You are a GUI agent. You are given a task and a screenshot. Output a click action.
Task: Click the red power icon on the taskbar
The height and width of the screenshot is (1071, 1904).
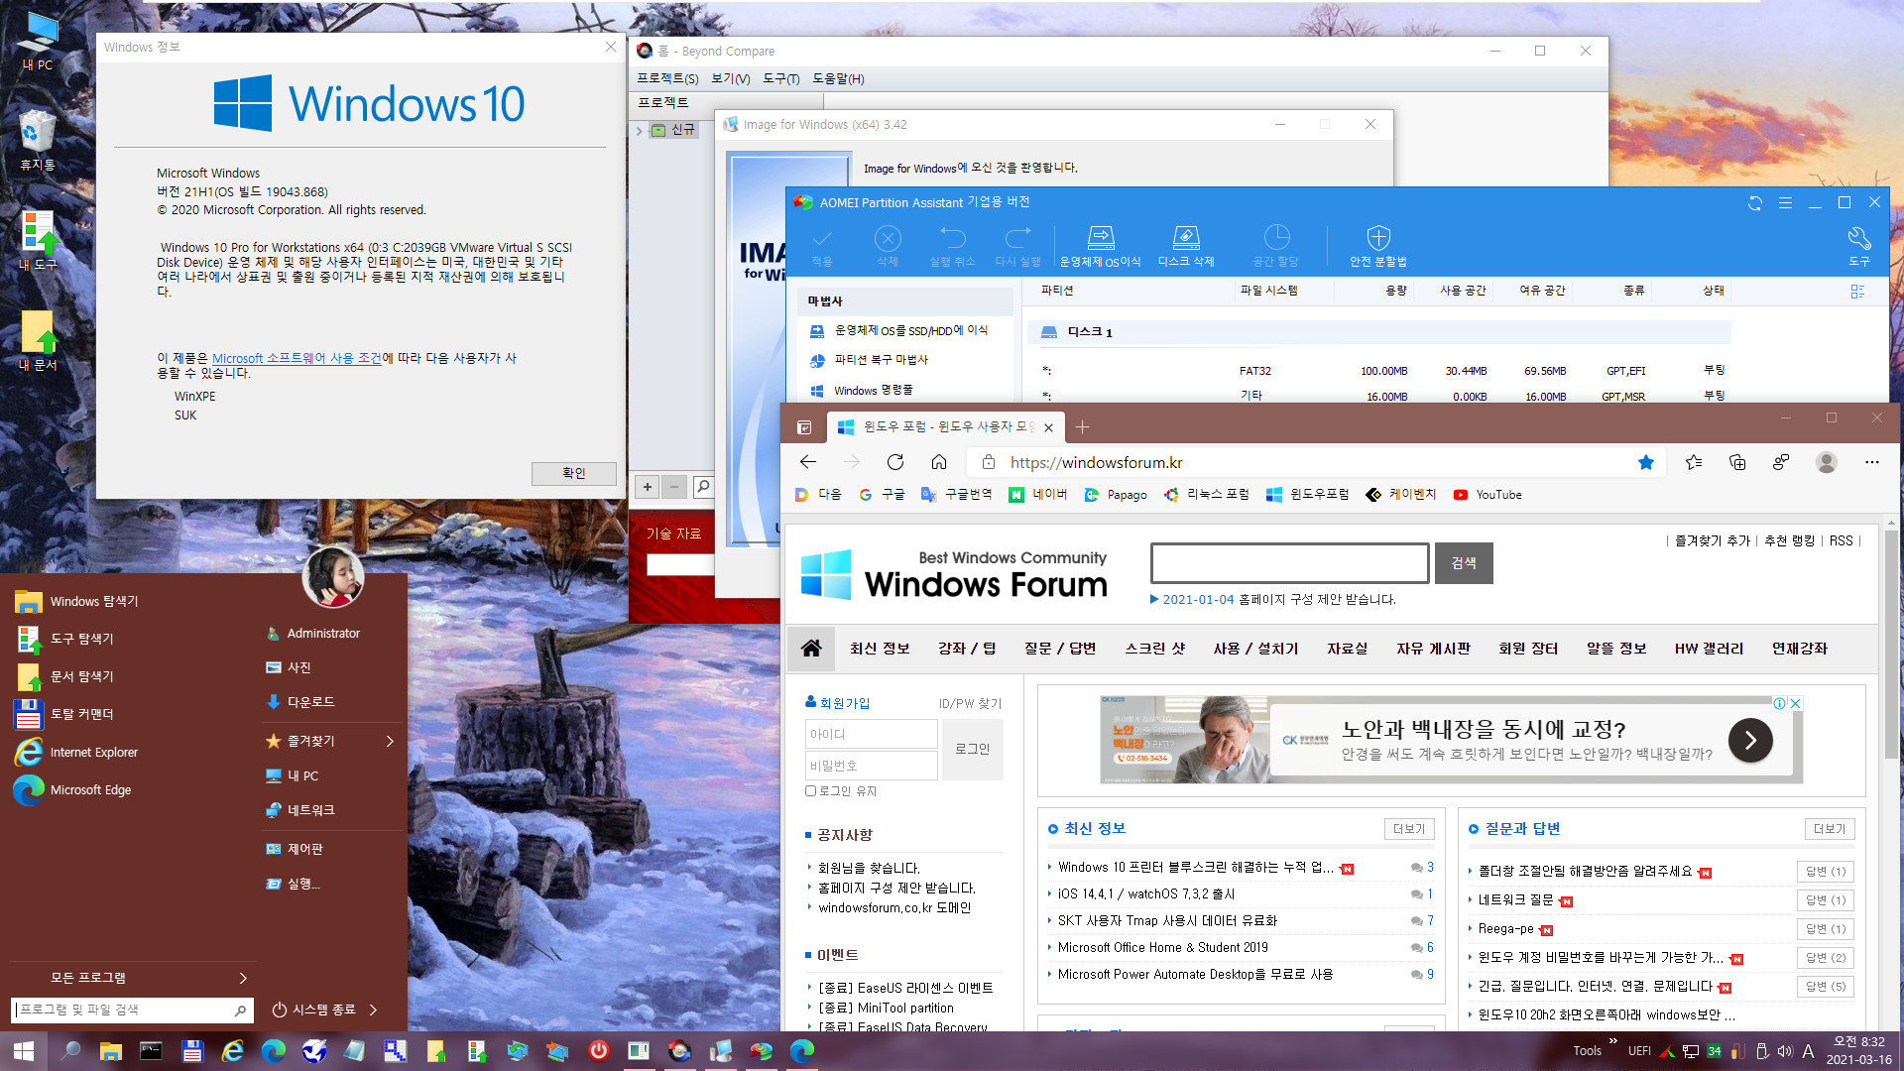point(598,1051)
